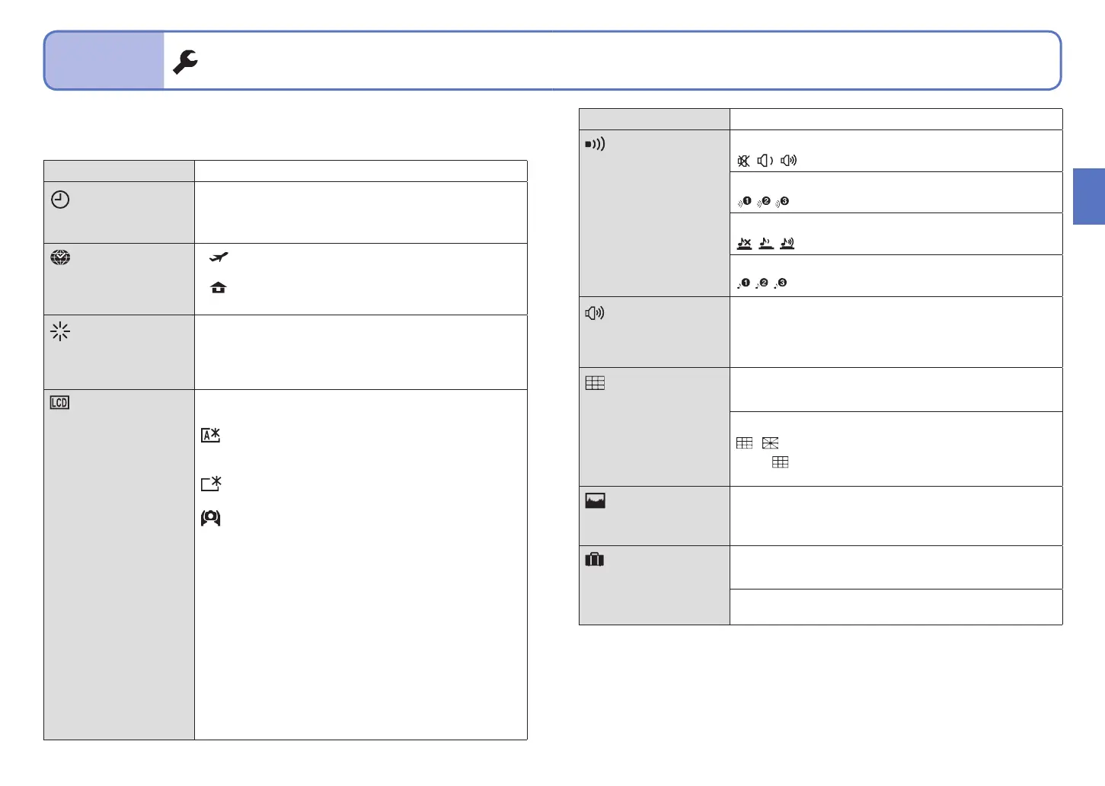Viewport: 1105px width, 786px height.
Task: Select the Clock Set clock icon
Action: [60, 200]
